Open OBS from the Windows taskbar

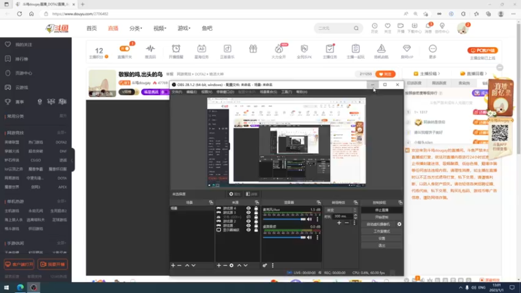[x=34, y=288]
